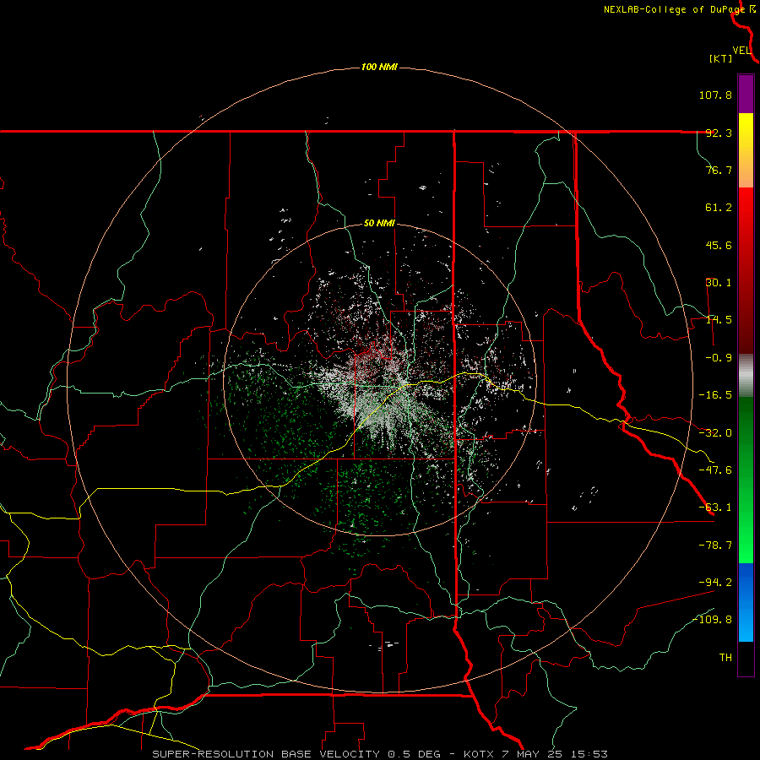Pick the purple segment of the velocity scale
The width and height of the screenshot is (760, 760).
[746, 94]
